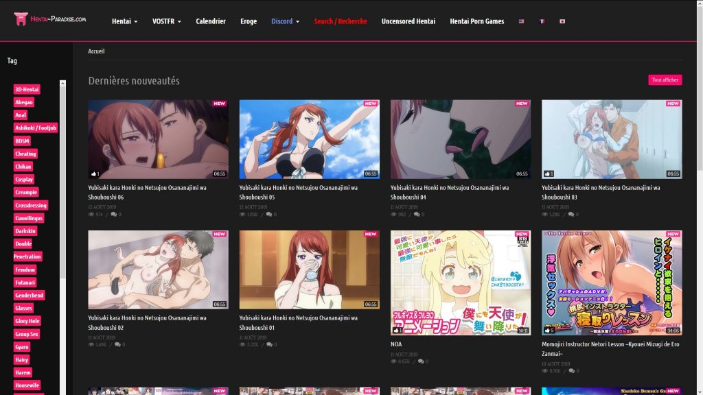703x395 pixels.
Task: Open Search / Recherche
Action: point(341,21)
